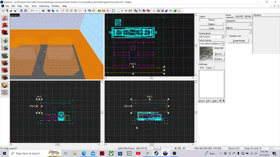Toggle the texture lock (tl) icon
280x157 pixels.
tap(122, 11)
